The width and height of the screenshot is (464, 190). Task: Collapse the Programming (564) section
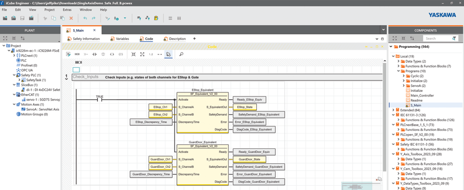click(391, 47)
